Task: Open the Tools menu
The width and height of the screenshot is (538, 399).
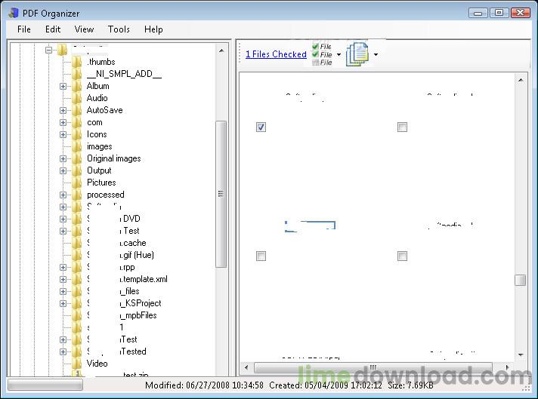Action: pyautogui.click(x=119, y=29)
